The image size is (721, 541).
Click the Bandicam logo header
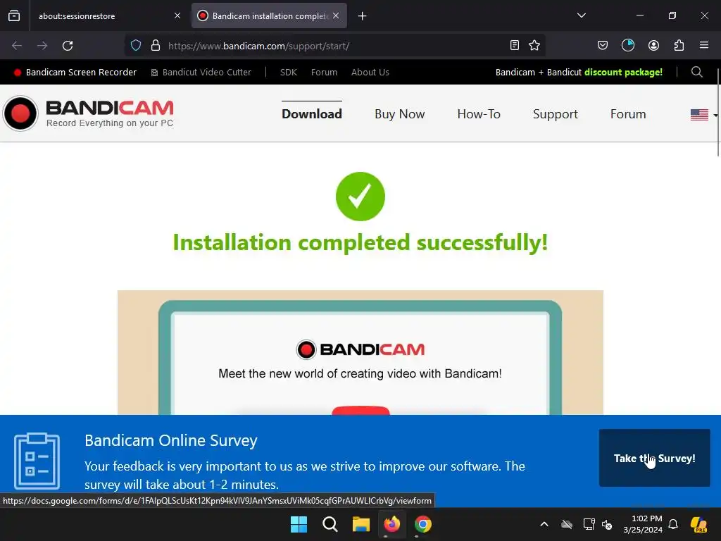coord(88,113)
